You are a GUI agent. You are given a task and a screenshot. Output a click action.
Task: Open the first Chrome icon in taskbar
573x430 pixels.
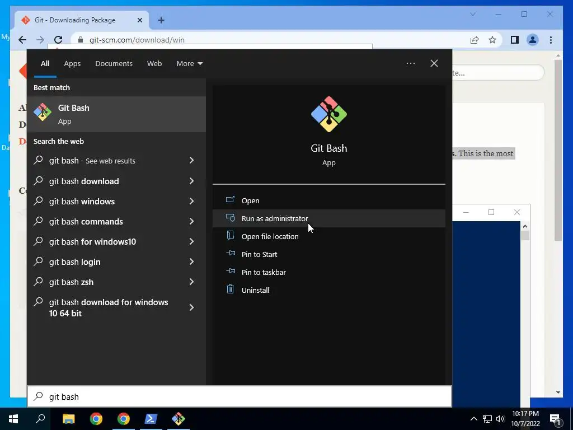click(96, 419)
